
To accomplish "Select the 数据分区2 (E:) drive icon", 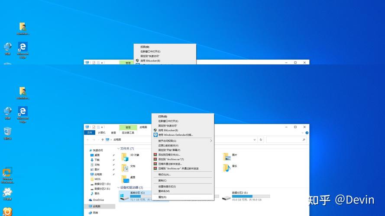I will pos(226,197).
